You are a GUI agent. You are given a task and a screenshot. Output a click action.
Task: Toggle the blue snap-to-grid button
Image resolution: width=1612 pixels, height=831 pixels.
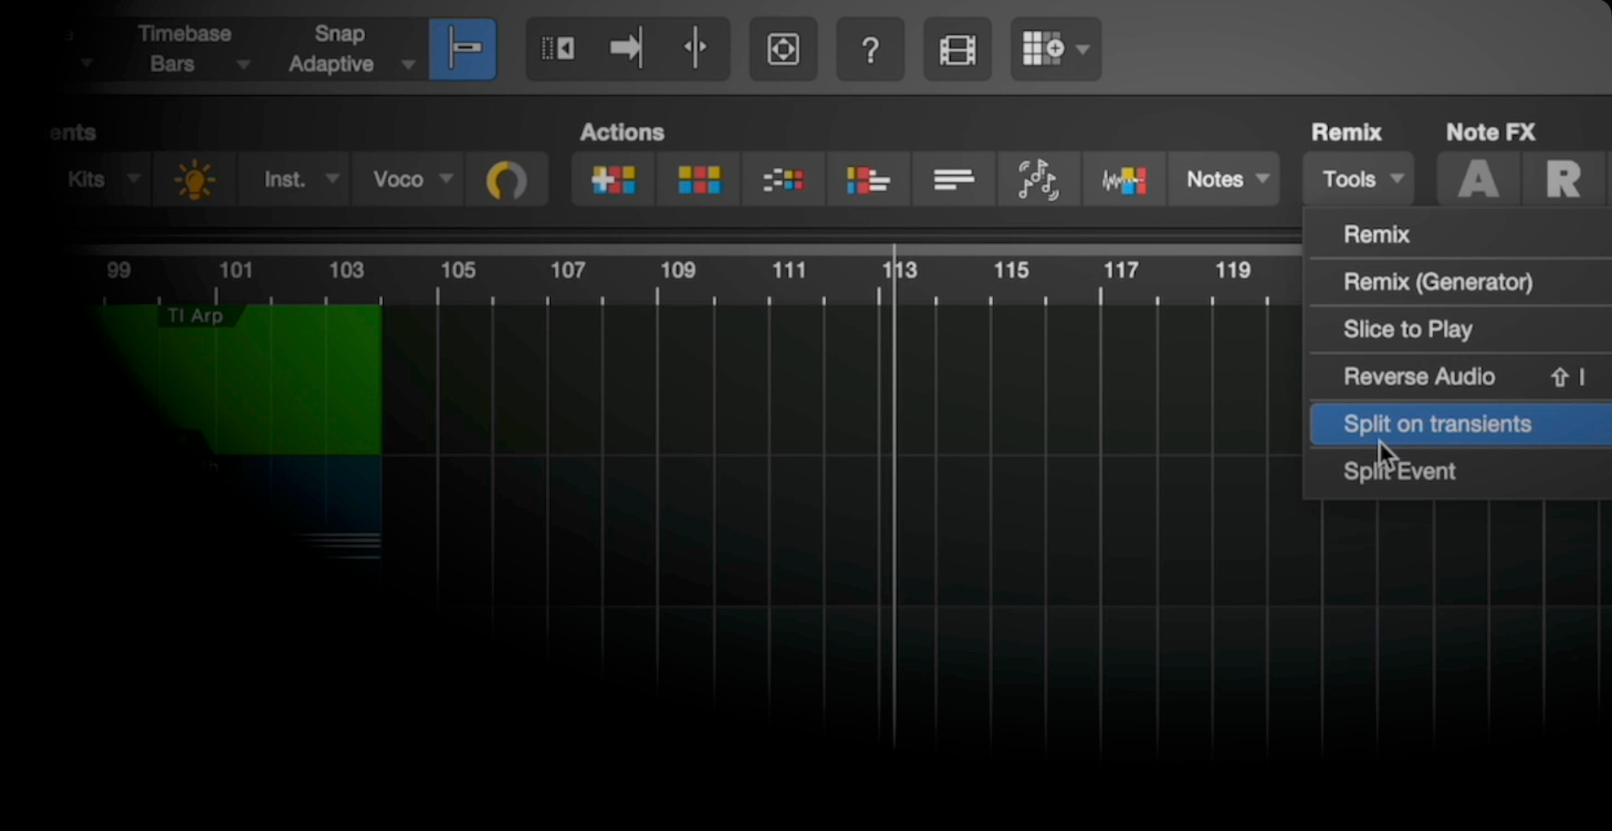463,50
